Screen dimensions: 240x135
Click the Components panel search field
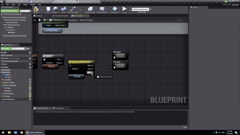(25, 11)
